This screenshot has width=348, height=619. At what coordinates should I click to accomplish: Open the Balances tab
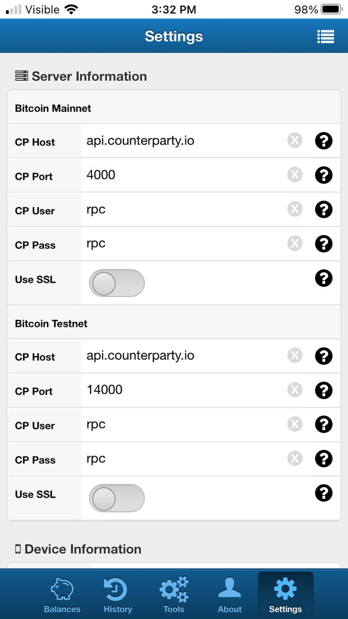click(62, 595)
